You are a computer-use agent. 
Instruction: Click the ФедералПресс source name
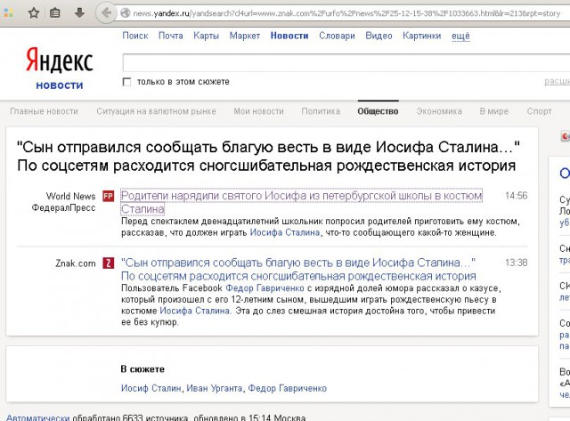pyautogui.click(x=63, y=207)
